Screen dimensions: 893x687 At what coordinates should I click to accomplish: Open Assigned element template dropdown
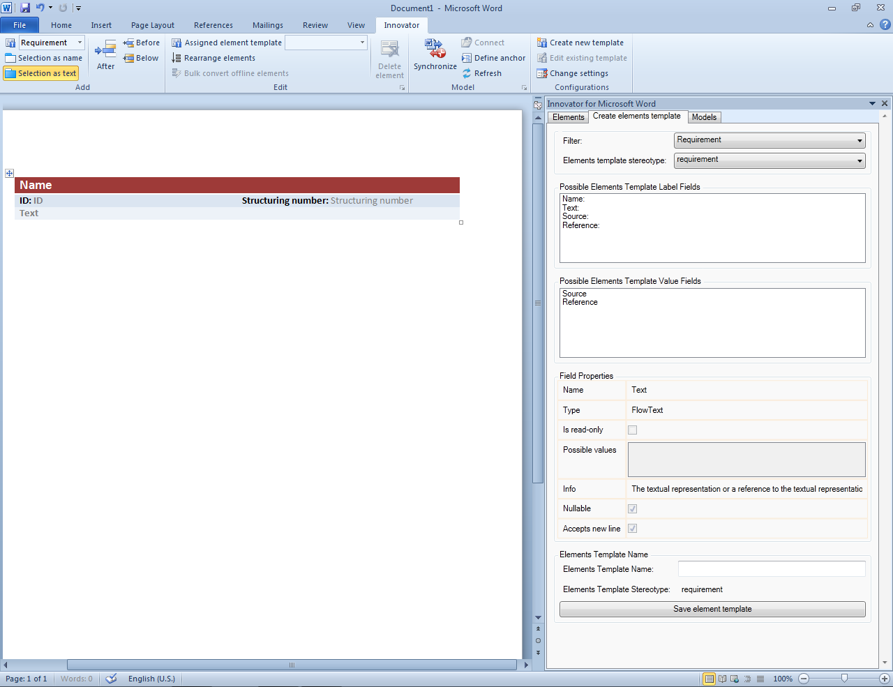coord(362,43)
